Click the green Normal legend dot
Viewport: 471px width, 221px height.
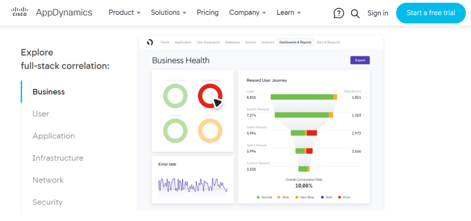(x=258, y=197)
